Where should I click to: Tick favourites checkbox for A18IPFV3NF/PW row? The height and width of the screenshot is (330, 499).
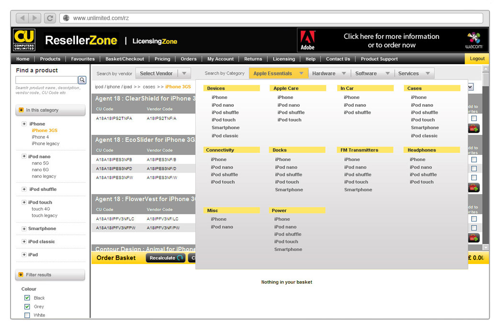(x=474, y=228)
